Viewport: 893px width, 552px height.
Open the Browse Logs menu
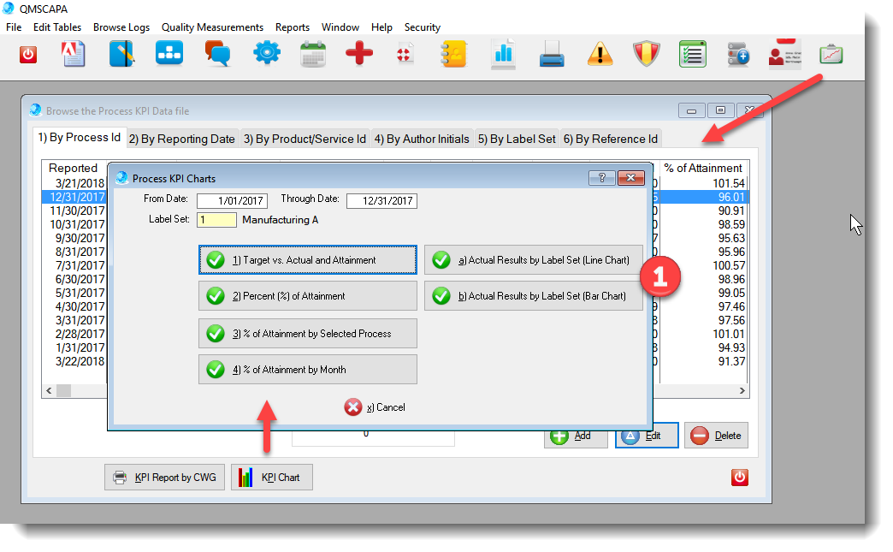click(121, 27)
